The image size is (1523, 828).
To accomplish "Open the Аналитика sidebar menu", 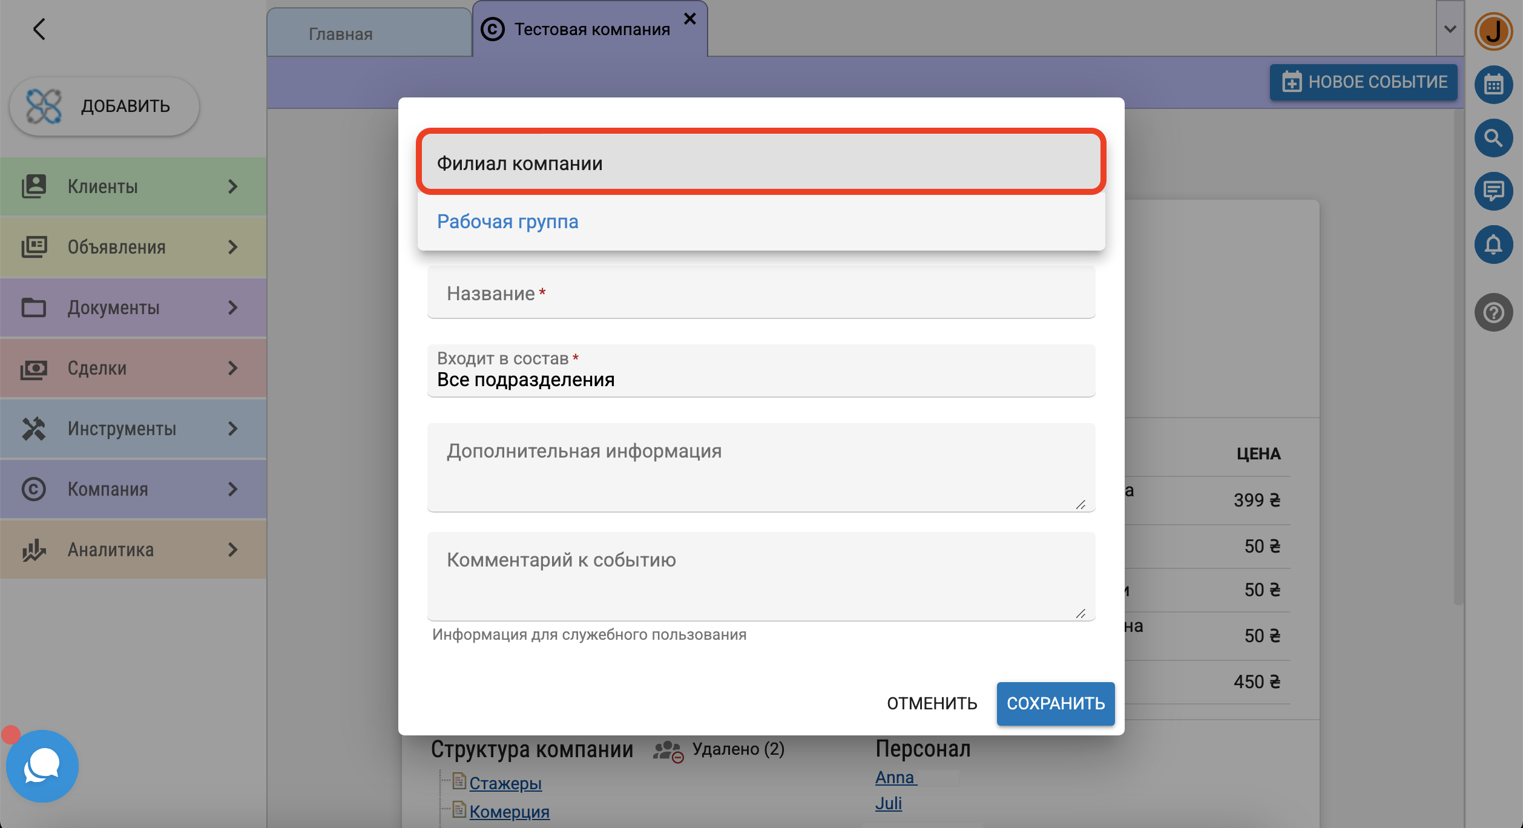I will click(133, 550).
